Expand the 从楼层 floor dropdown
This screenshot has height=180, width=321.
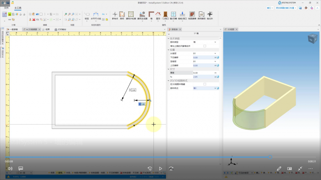[215, 53]
